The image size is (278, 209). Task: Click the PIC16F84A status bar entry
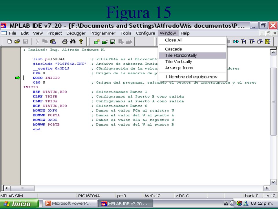89,196
